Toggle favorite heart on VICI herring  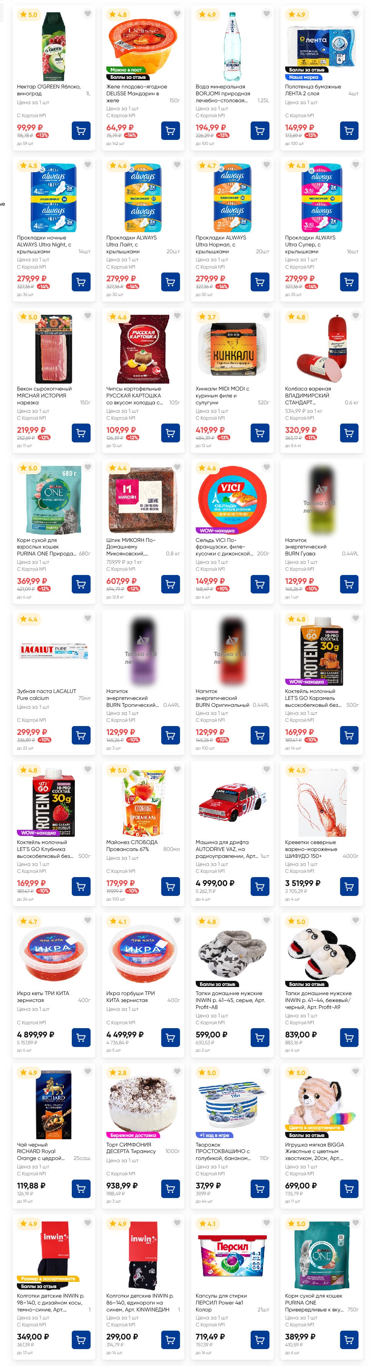(x=267, y=467)
